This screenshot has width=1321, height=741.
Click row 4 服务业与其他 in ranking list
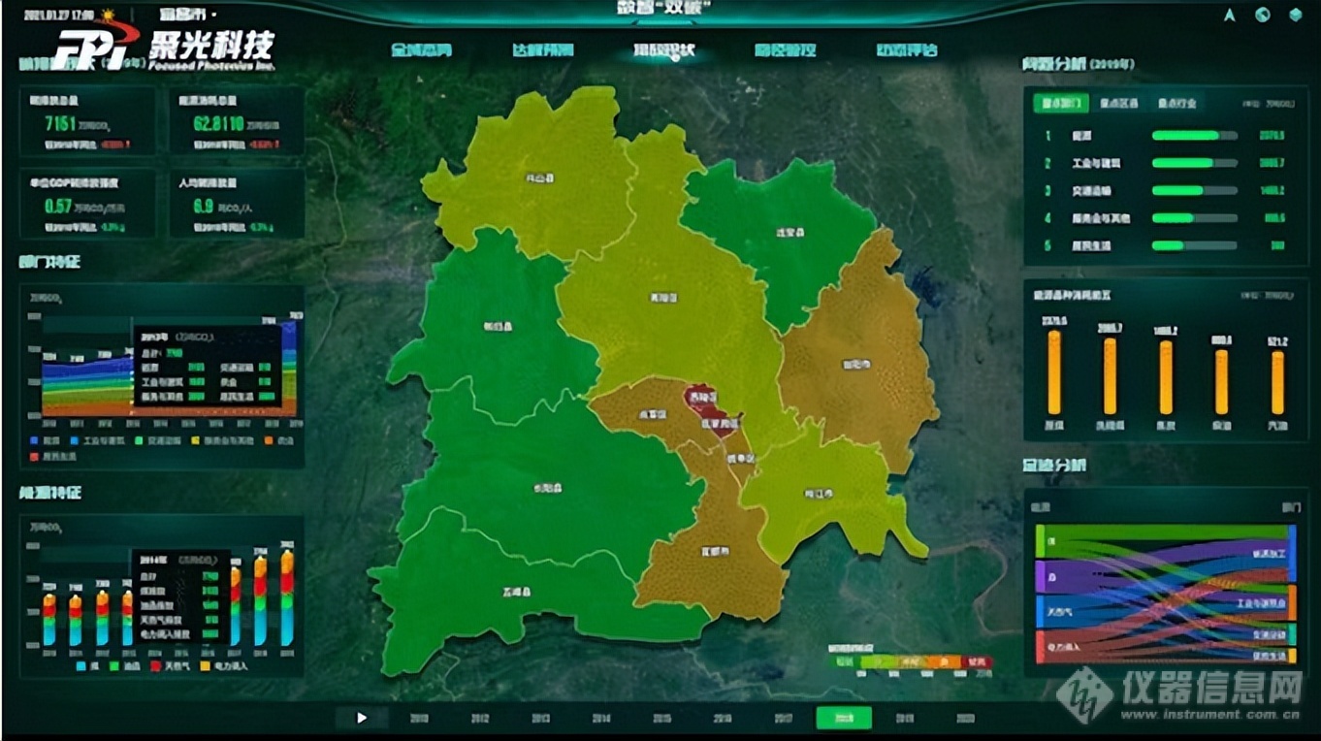1166,218
